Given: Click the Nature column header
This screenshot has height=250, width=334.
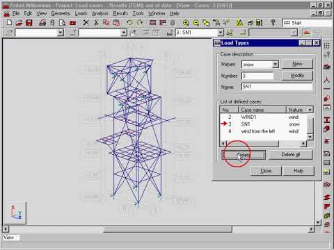Looking at the screenshot, I should click(297, 110).
